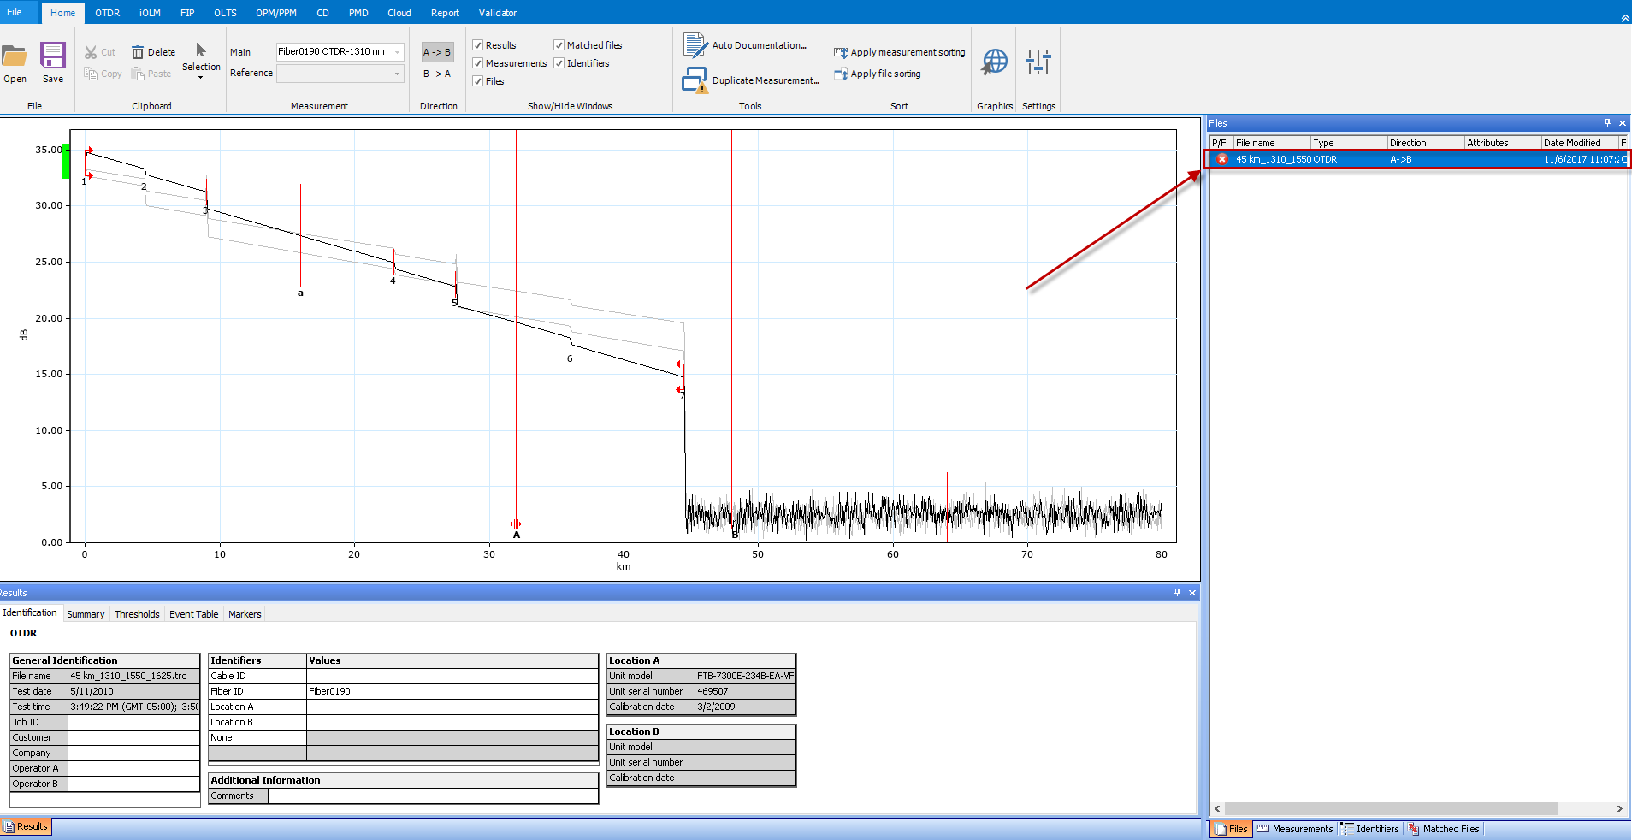Copy using the Copy icon

click(91, 74)
